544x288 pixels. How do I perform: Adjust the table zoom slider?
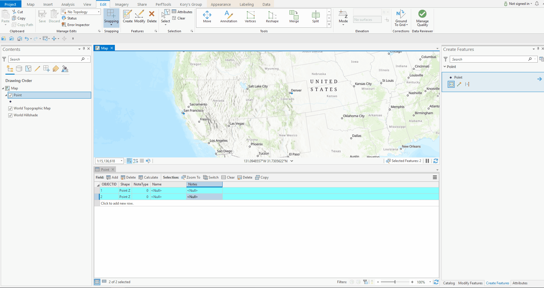(395, 282)
